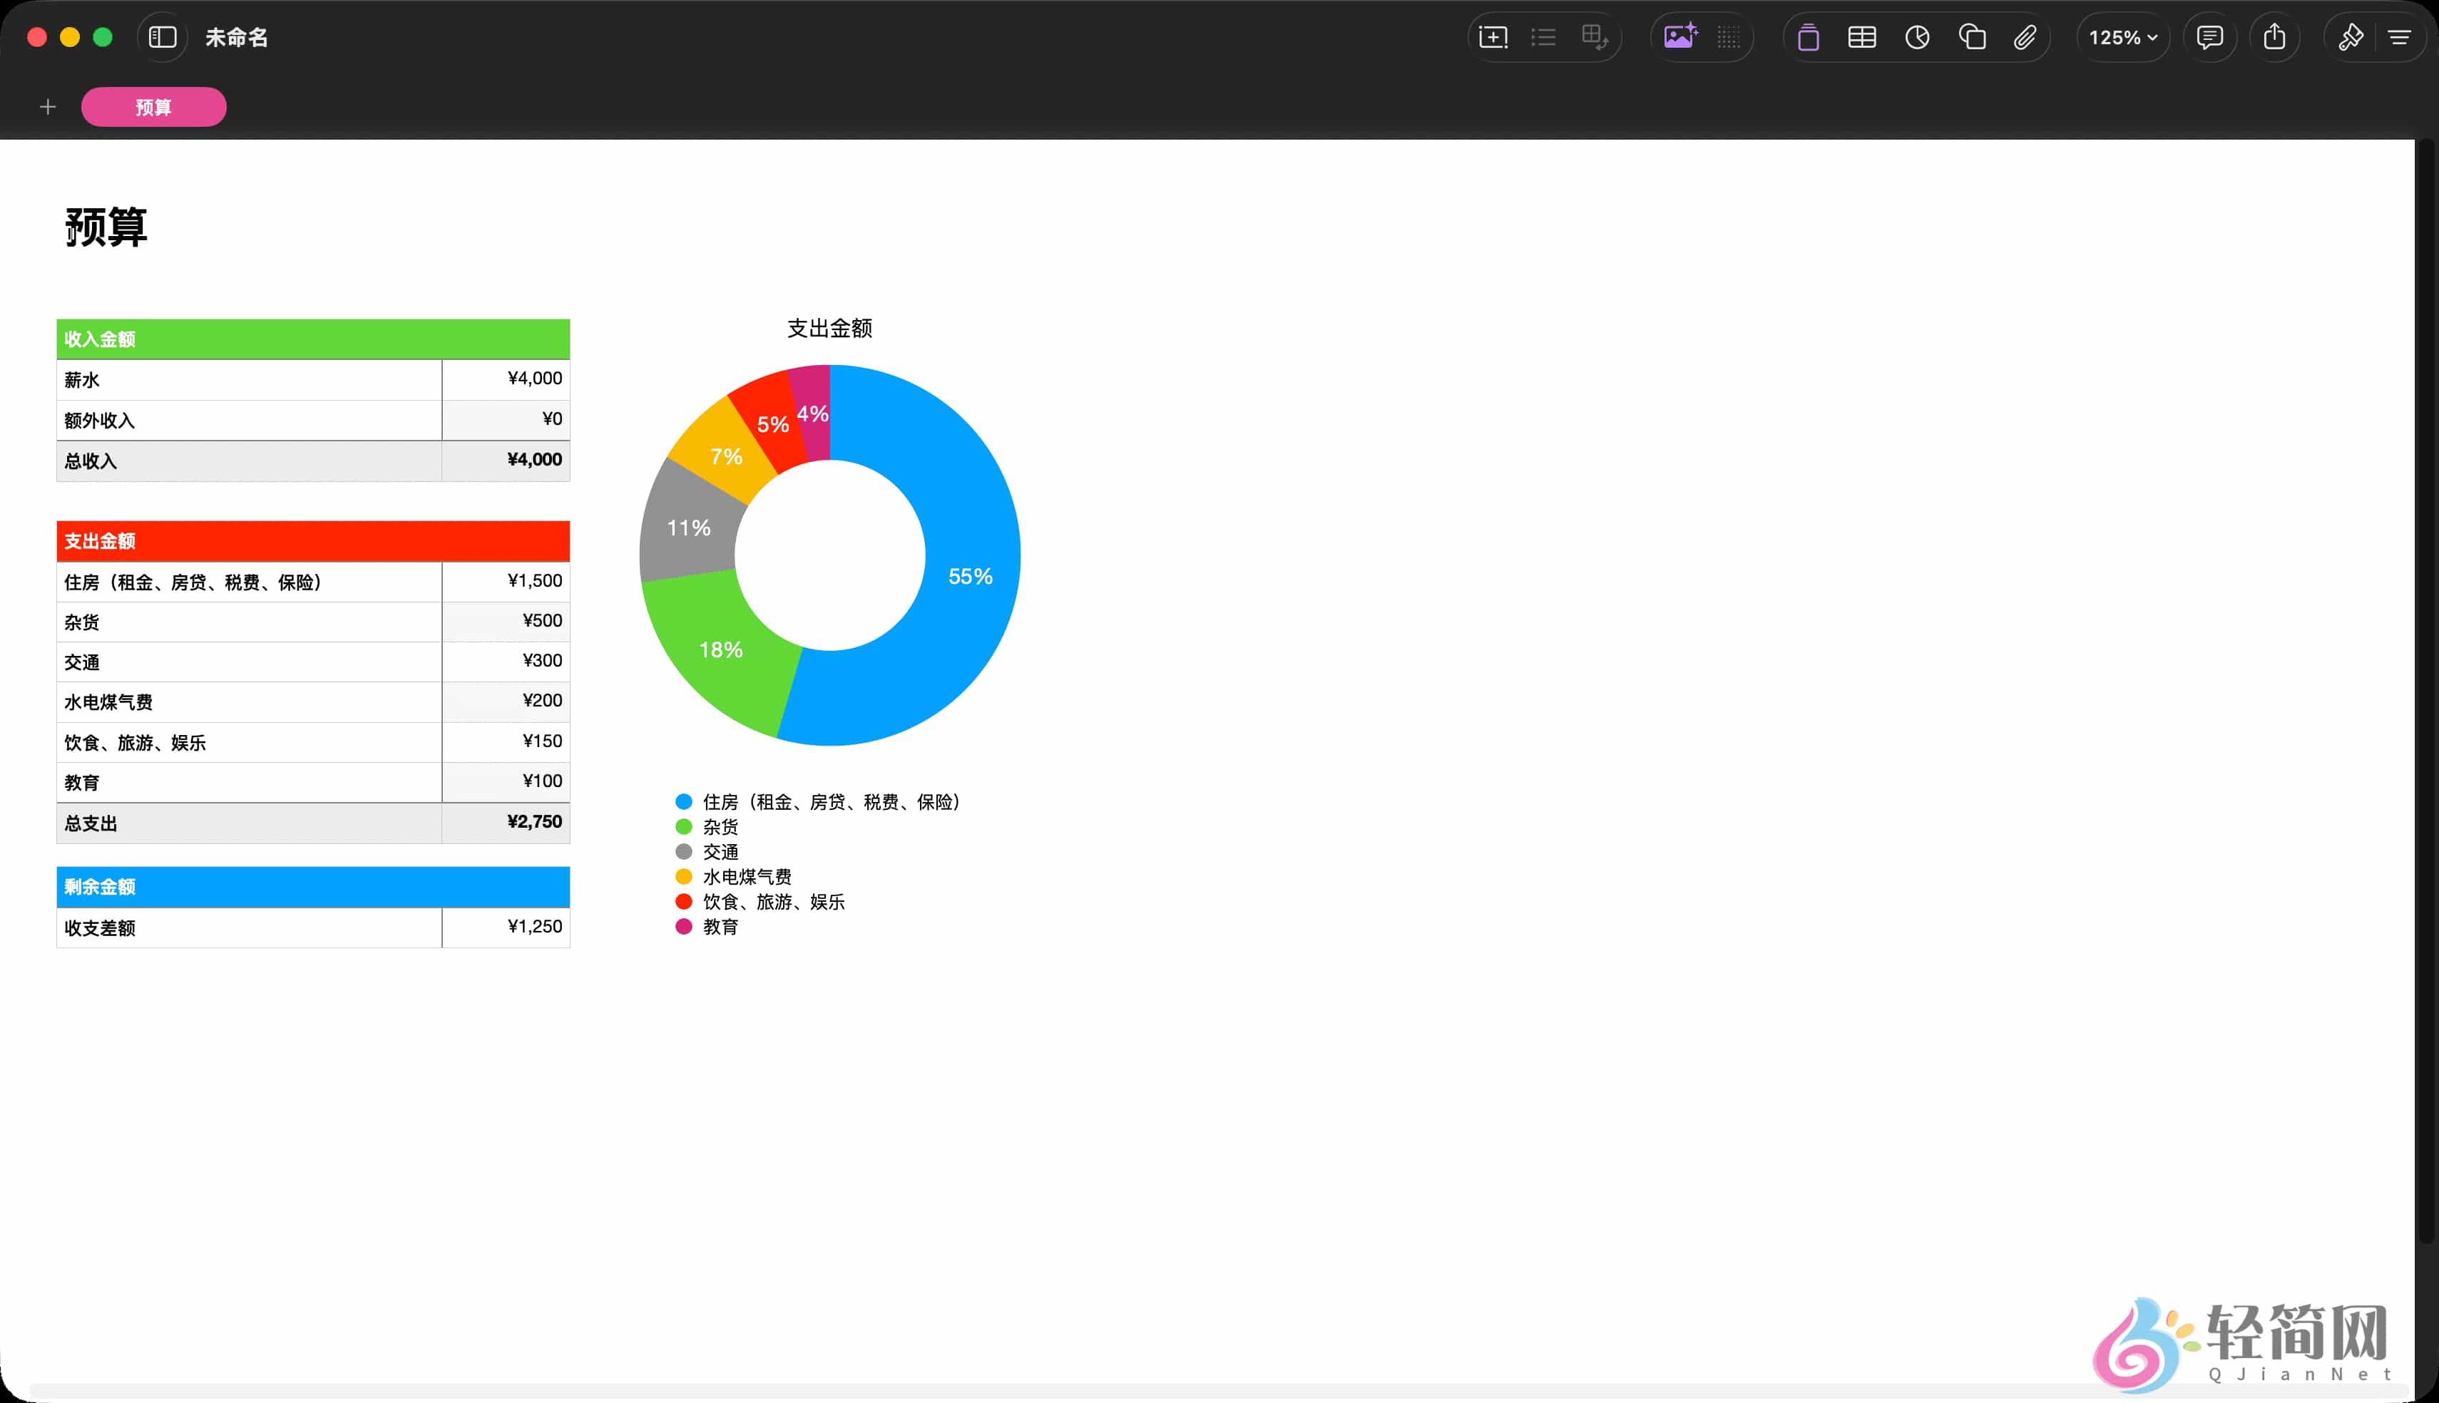Toggle the grid dots view option
Viewport: 2439px width, 1403px height.
1727,36
